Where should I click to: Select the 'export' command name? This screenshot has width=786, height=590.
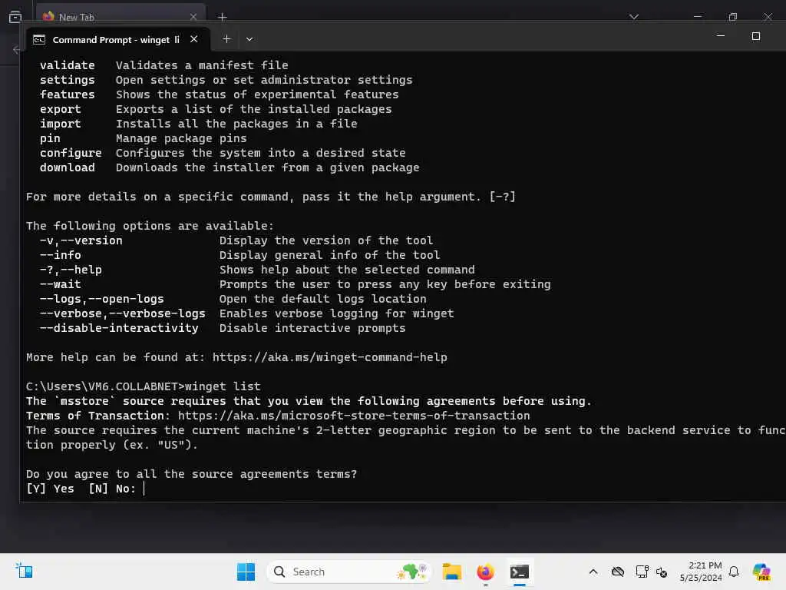[x=60, y=109]
